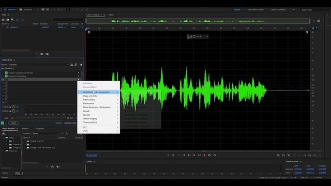Screen dimensions: 331x186
Task: Toggle loop playback in Files panel
Action: (42, 54)
